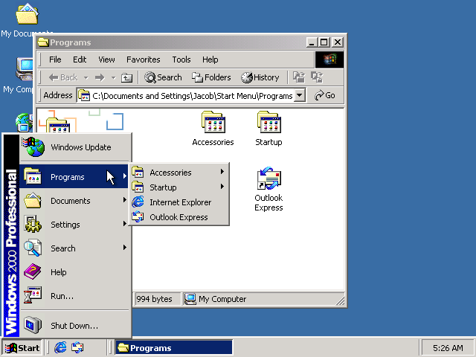Expand the Startup submenu arrow

click(x=222, y=187)
